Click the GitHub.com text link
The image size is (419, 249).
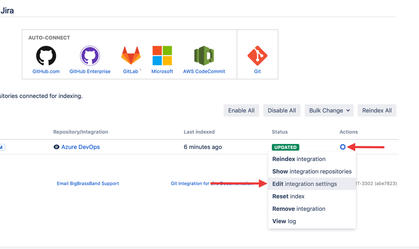pos(46,72)
